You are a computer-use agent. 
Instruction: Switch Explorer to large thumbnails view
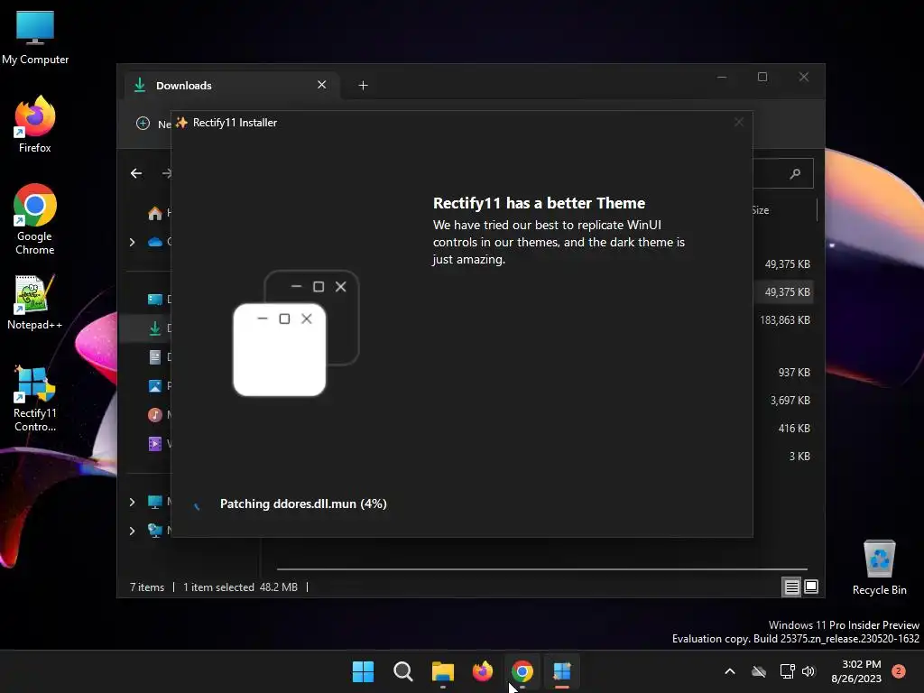[811, 587]
